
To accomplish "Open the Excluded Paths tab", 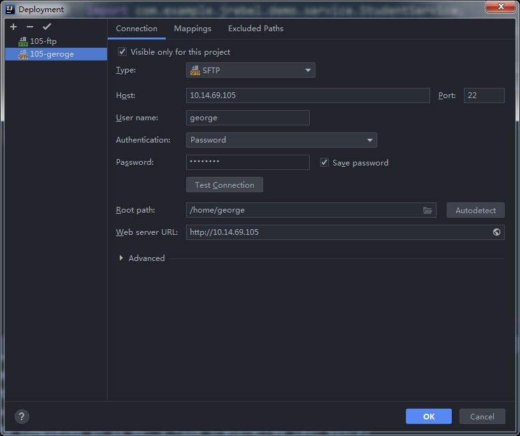I will [x=256, y=29].
